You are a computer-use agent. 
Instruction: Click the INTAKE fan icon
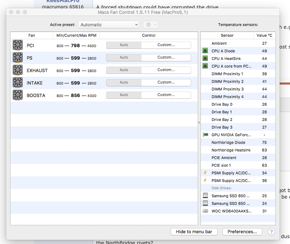[x=18, y=82]
